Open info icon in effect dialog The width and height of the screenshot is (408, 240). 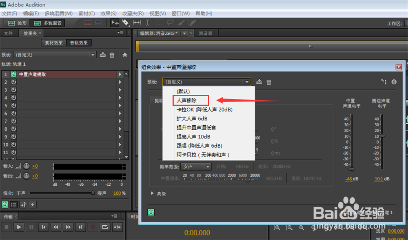(x=394, y=82)
